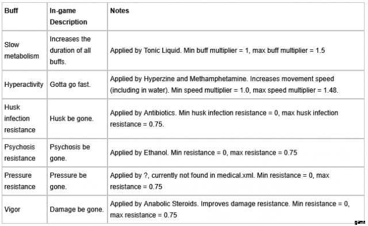Click the 'game' watermark in corner

coord(360,222)
